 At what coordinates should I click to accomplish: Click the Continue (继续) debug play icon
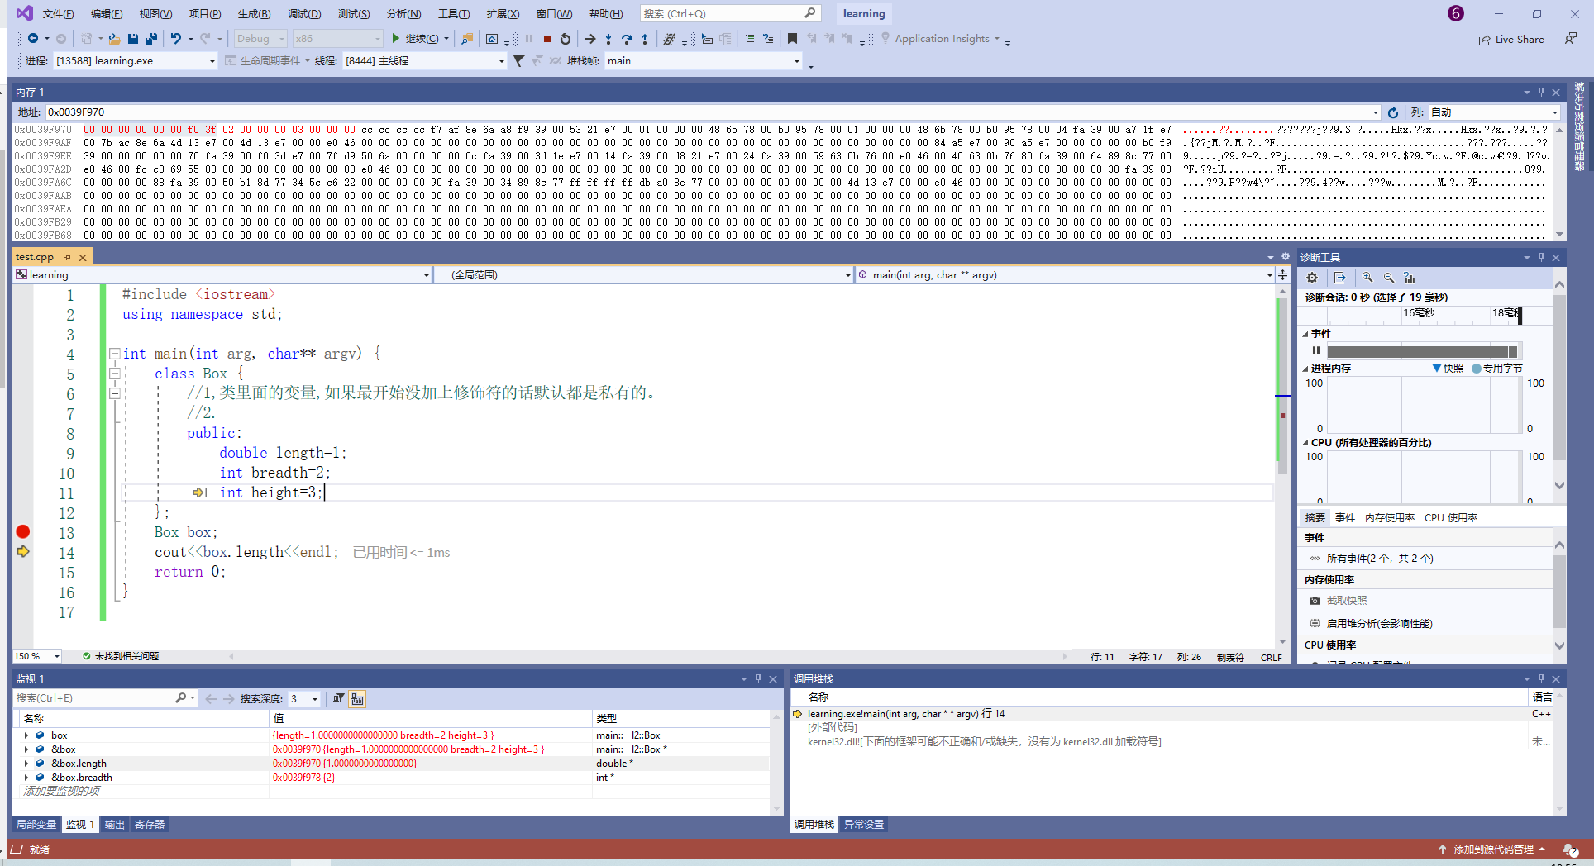(396, 38)
